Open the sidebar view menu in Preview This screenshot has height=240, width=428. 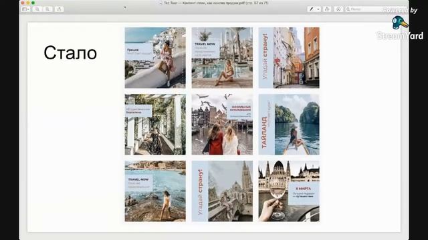pyautogui.click(x=25, y=9)
